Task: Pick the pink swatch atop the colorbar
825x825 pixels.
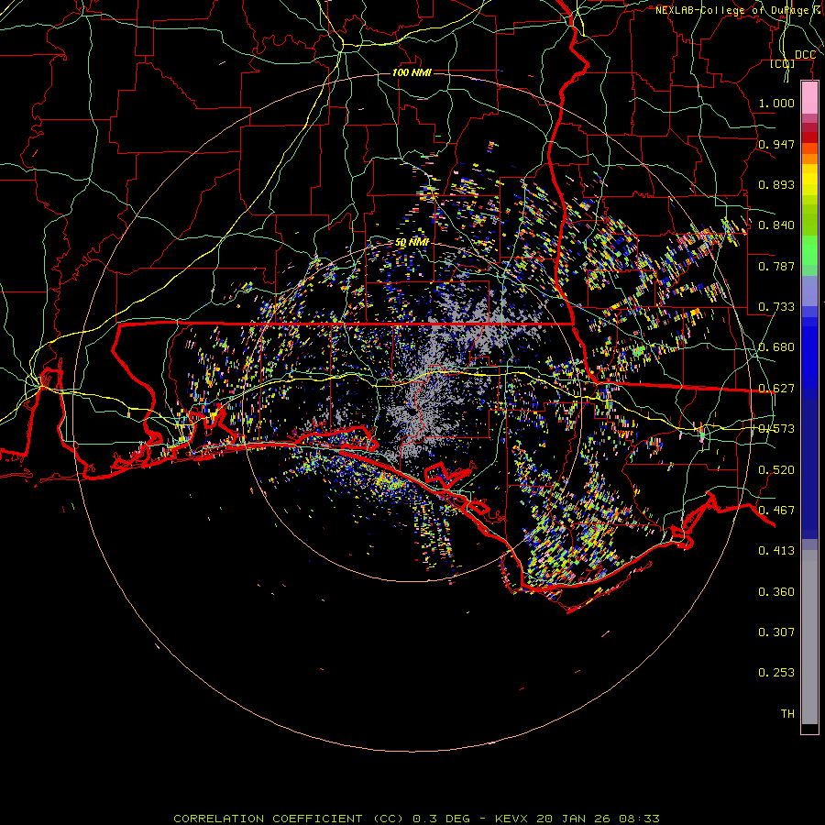Action: [x=809, y=97]
